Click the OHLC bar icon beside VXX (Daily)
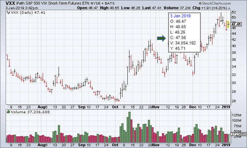 pyautogui.click(x=8, y=13)
